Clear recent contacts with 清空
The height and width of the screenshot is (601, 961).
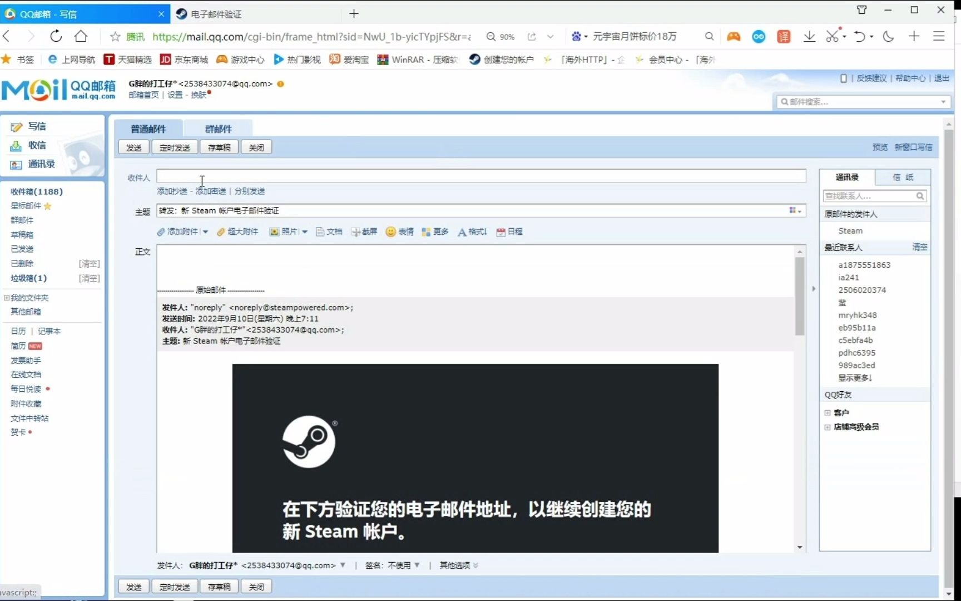920,247
